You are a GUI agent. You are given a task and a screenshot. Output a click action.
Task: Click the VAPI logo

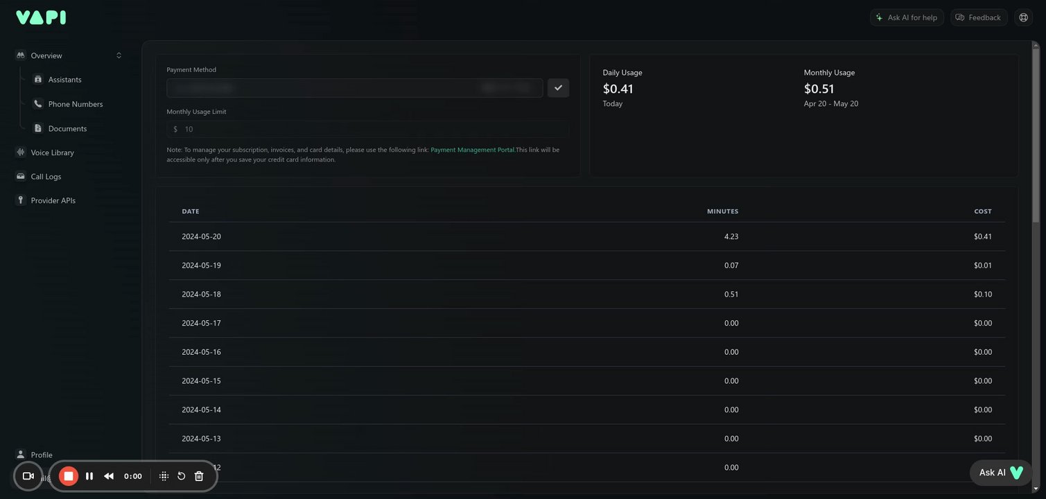click(41, 17)
